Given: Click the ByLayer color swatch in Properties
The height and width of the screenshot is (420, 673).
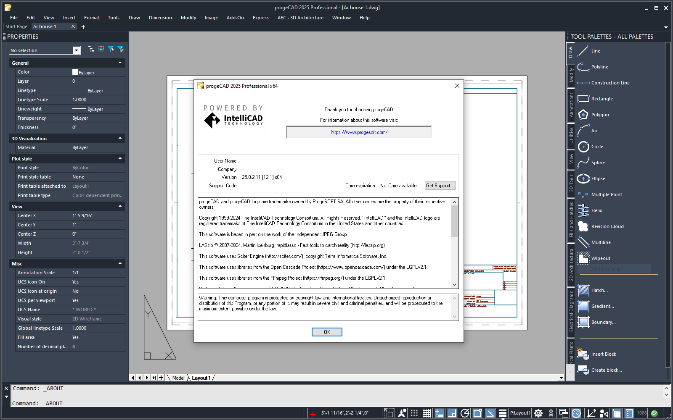Looking at the screenshot, I should 74,72.
